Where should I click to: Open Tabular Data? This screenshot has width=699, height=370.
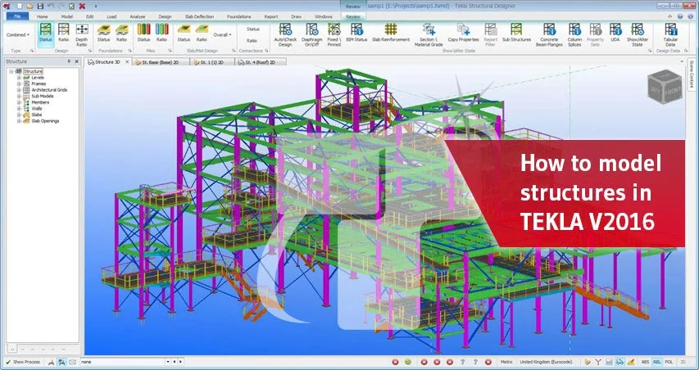coord(670,34)
